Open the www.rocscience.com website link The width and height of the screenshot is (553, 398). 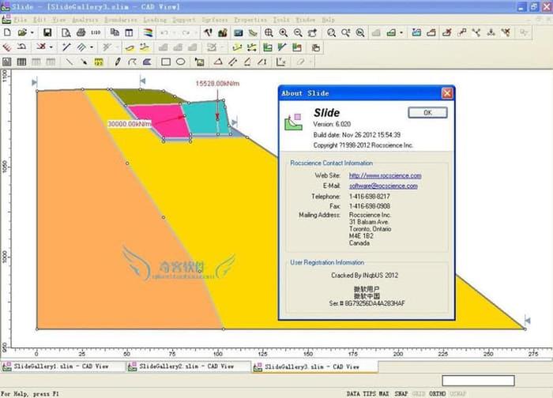click(x=385, y=175)
